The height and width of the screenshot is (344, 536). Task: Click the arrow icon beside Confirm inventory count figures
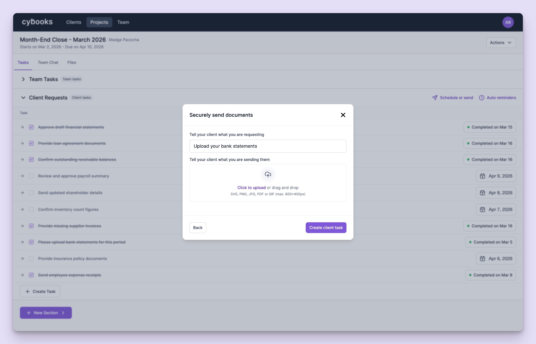point(22,209)
